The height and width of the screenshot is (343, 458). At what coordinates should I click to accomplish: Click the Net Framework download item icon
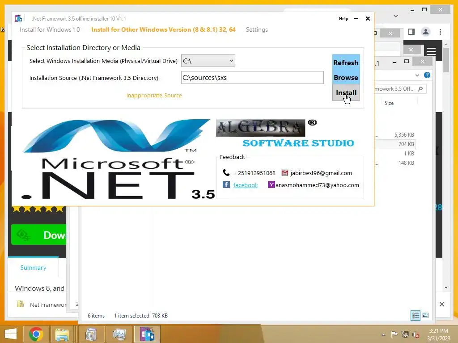point(21,304)
